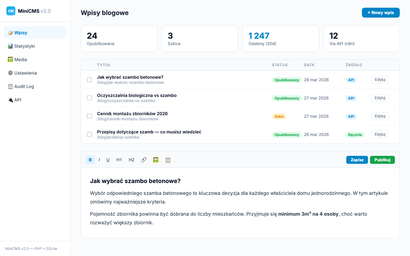Go to the Audit Log section

(x=24, y=86)
